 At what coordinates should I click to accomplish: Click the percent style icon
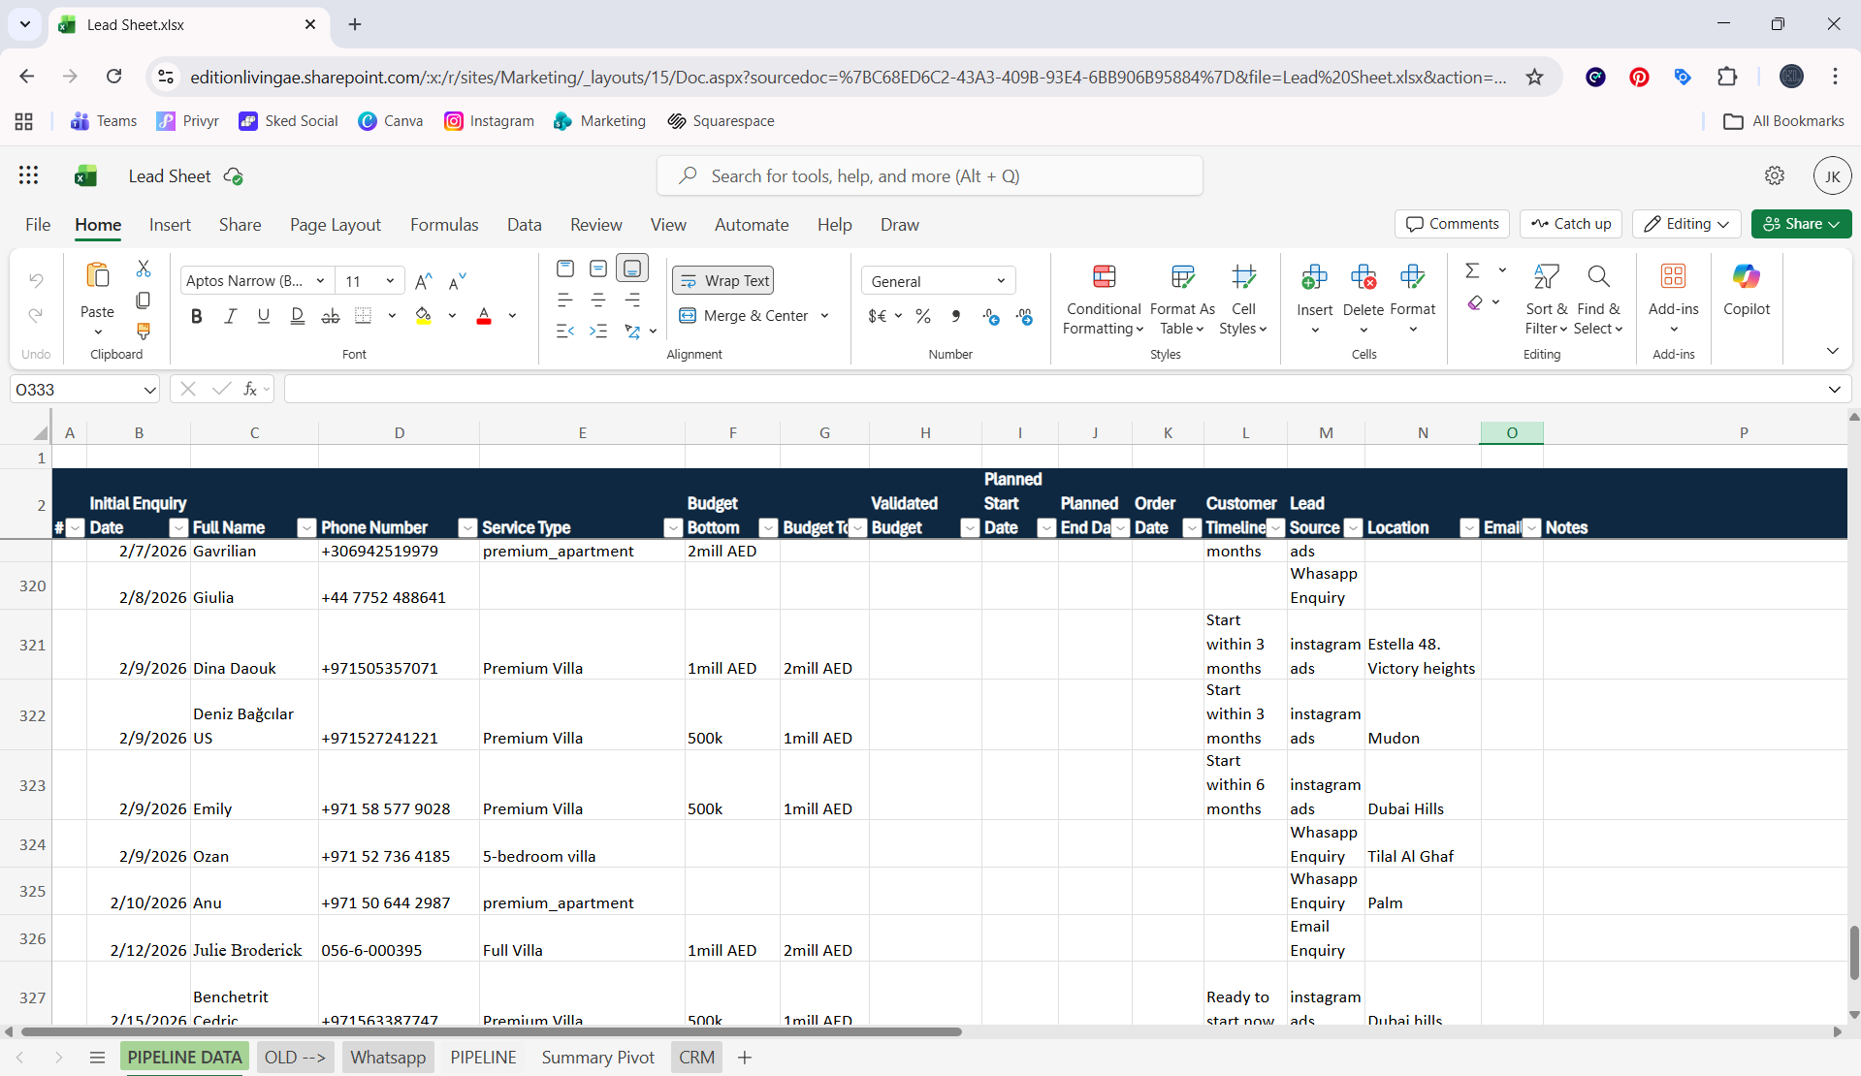923,316
